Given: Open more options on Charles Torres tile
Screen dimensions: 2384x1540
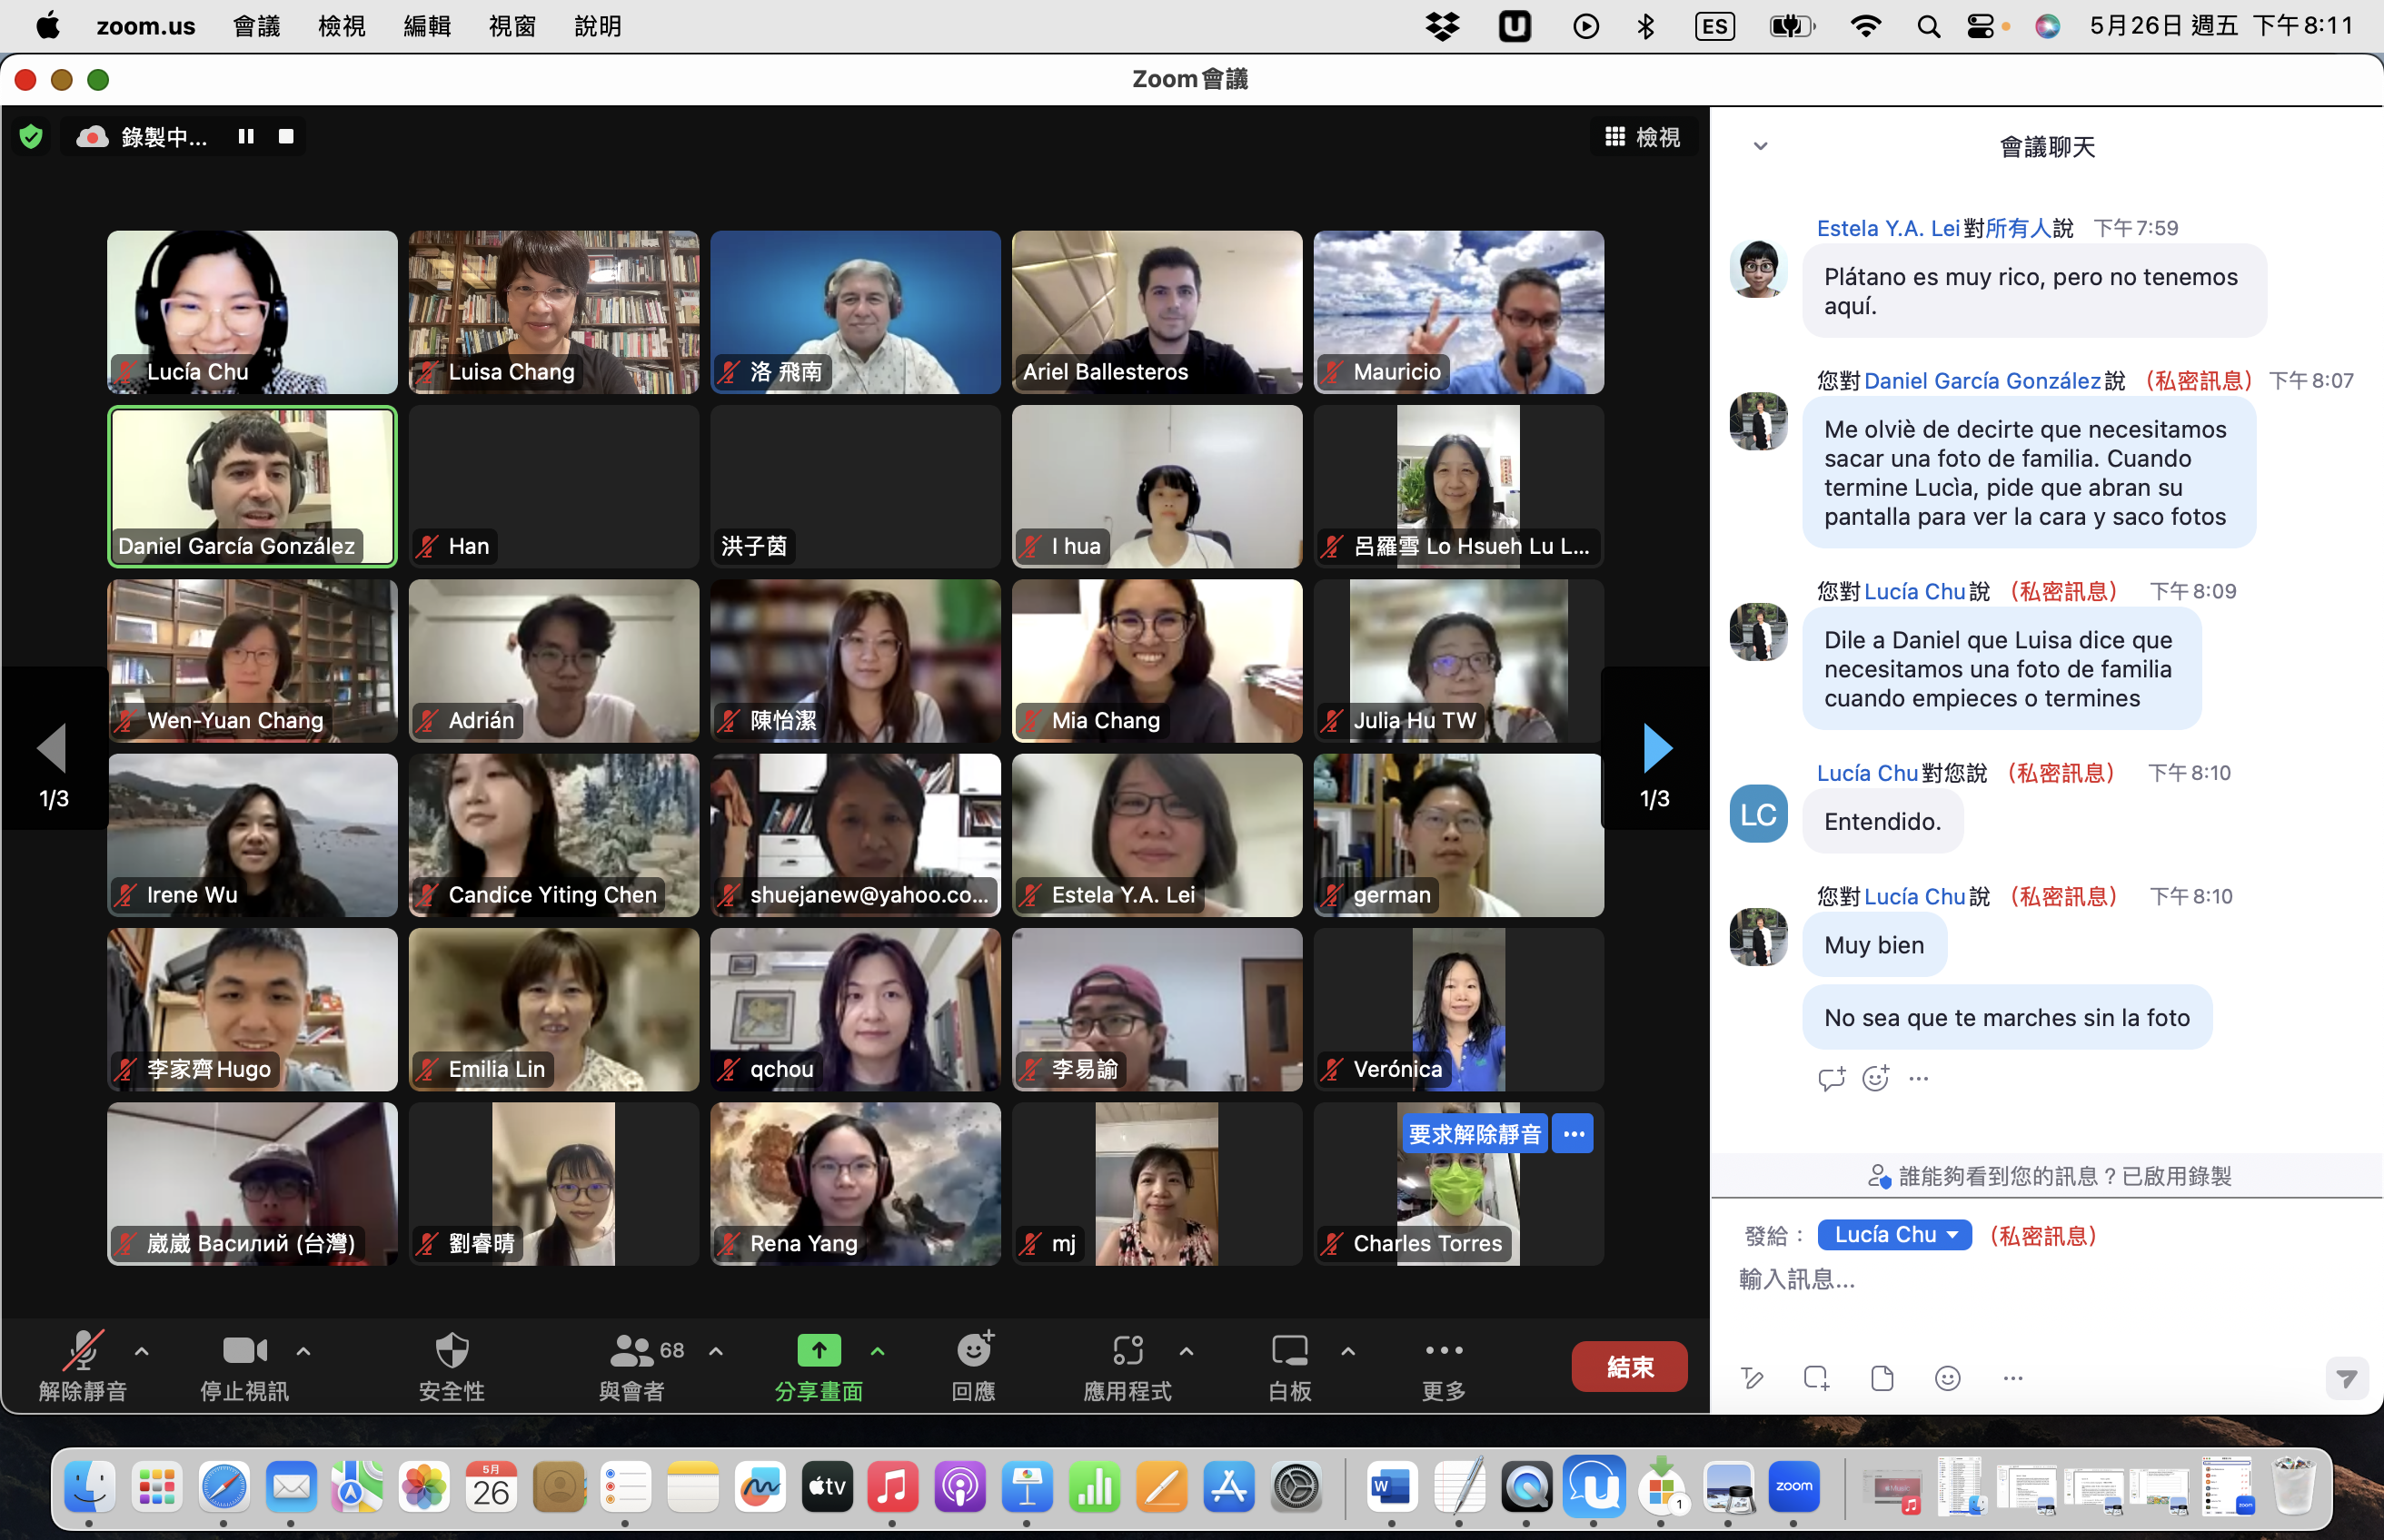Looking at the screenshot, I should [x=1574, y=1134].
